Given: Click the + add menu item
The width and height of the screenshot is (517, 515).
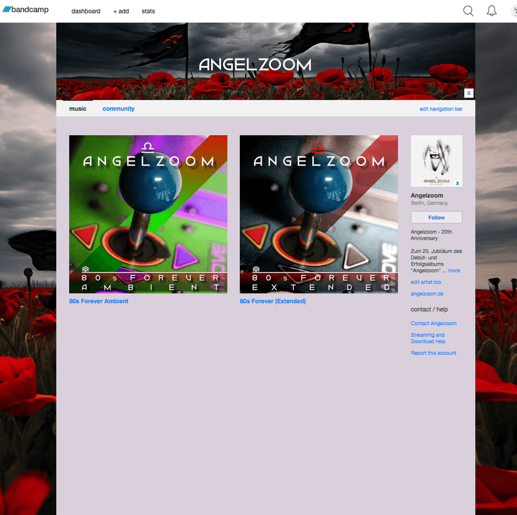Looking at the screenshot, I should [x=121, y=11].
